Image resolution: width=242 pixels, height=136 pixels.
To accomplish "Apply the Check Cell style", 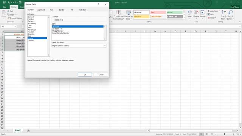I will point(175,17).
